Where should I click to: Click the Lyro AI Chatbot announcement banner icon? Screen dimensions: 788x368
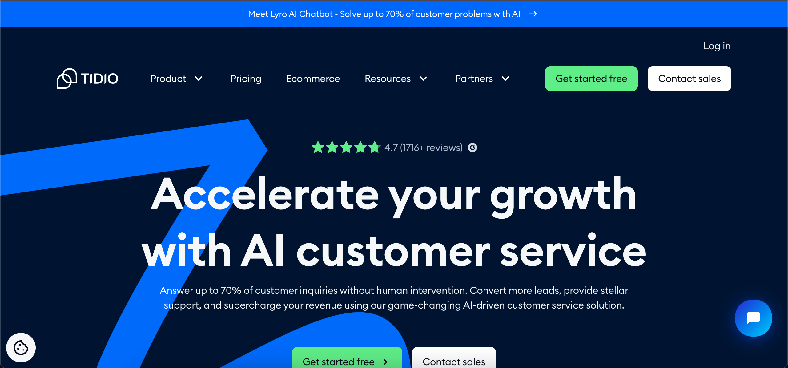click(x=534, y=14)
